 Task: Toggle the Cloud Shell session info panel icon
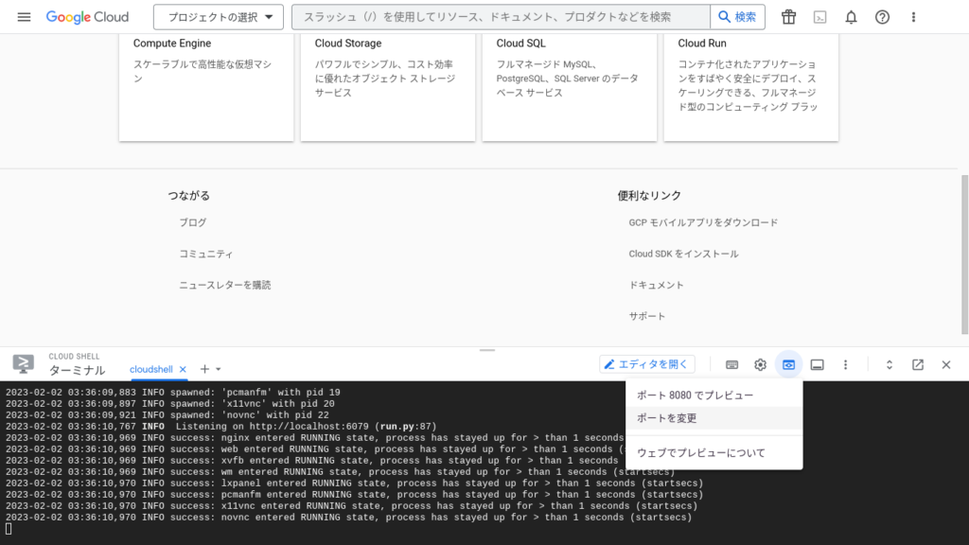click(817, 364)
